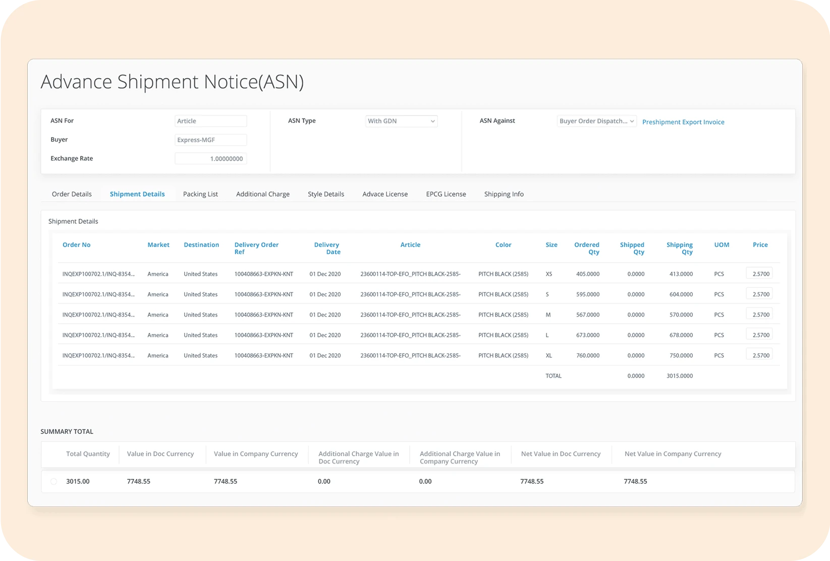Viewport: 830px width, 561px height.
Task: Open the ASN Type dropdown
Action: click(x=401, y=121)
